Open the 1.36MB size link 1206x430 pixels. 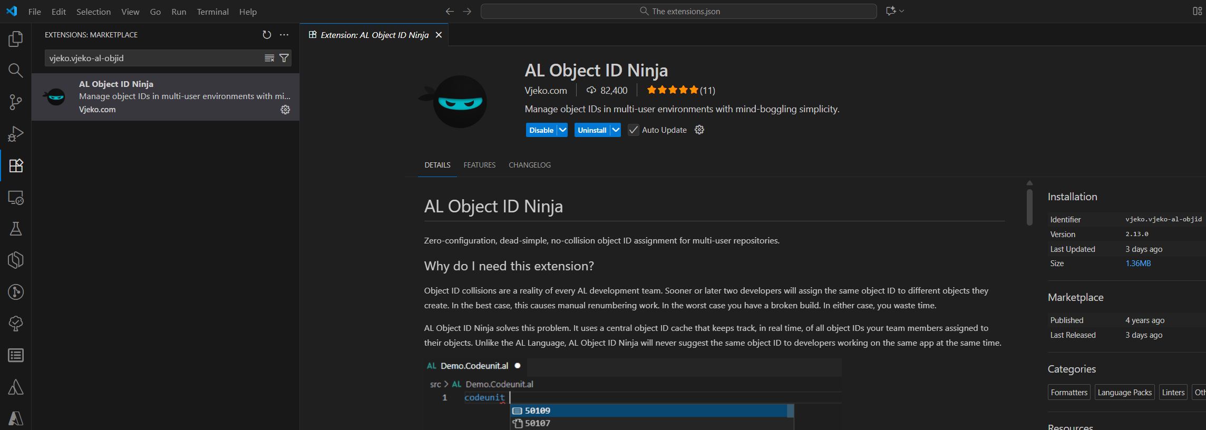click(1138, 263)
